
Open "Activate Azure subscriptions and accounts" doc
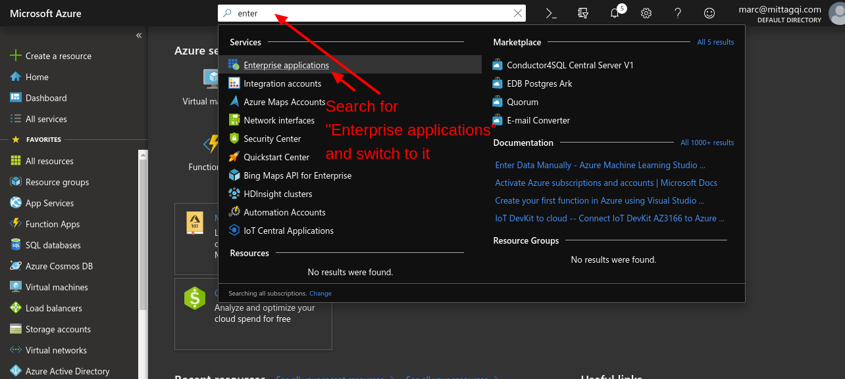coord(606,183)
